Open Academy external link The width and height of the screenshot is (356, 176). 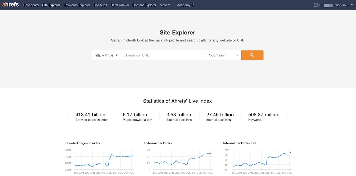[186, 5]
